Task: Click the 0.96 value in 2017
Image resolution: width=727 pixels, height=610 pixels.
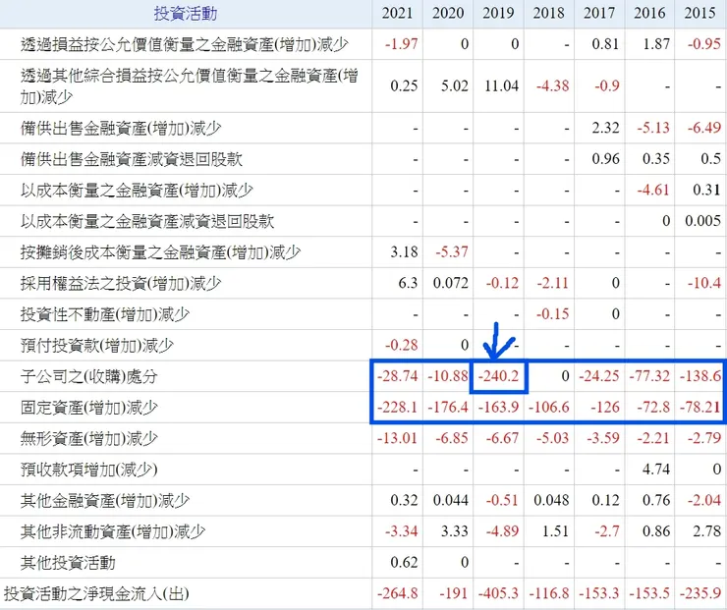Action: coord(605,159)
